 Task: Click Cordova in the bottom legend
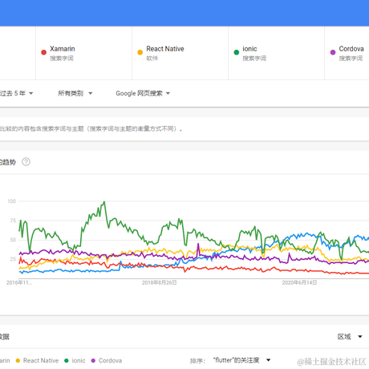click(x=107, y=360)
